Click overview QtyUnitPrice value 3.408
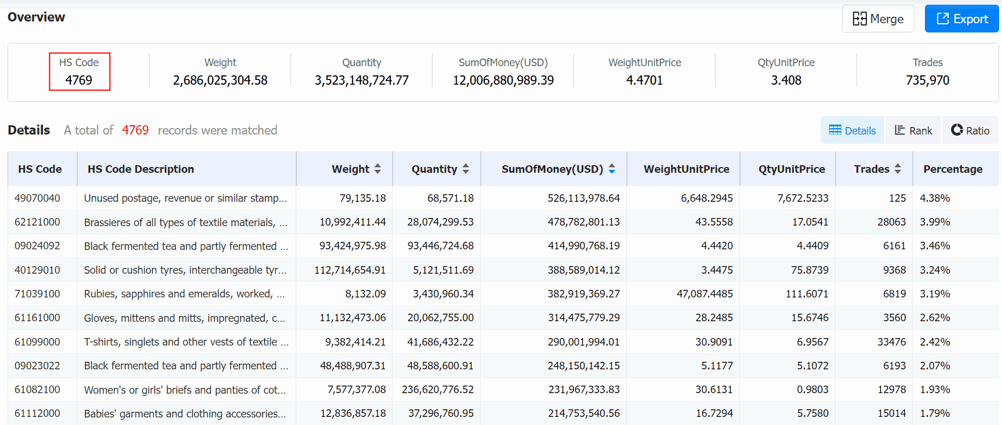1002x425 pixels. pyautogui.click(x=786, y=80)
